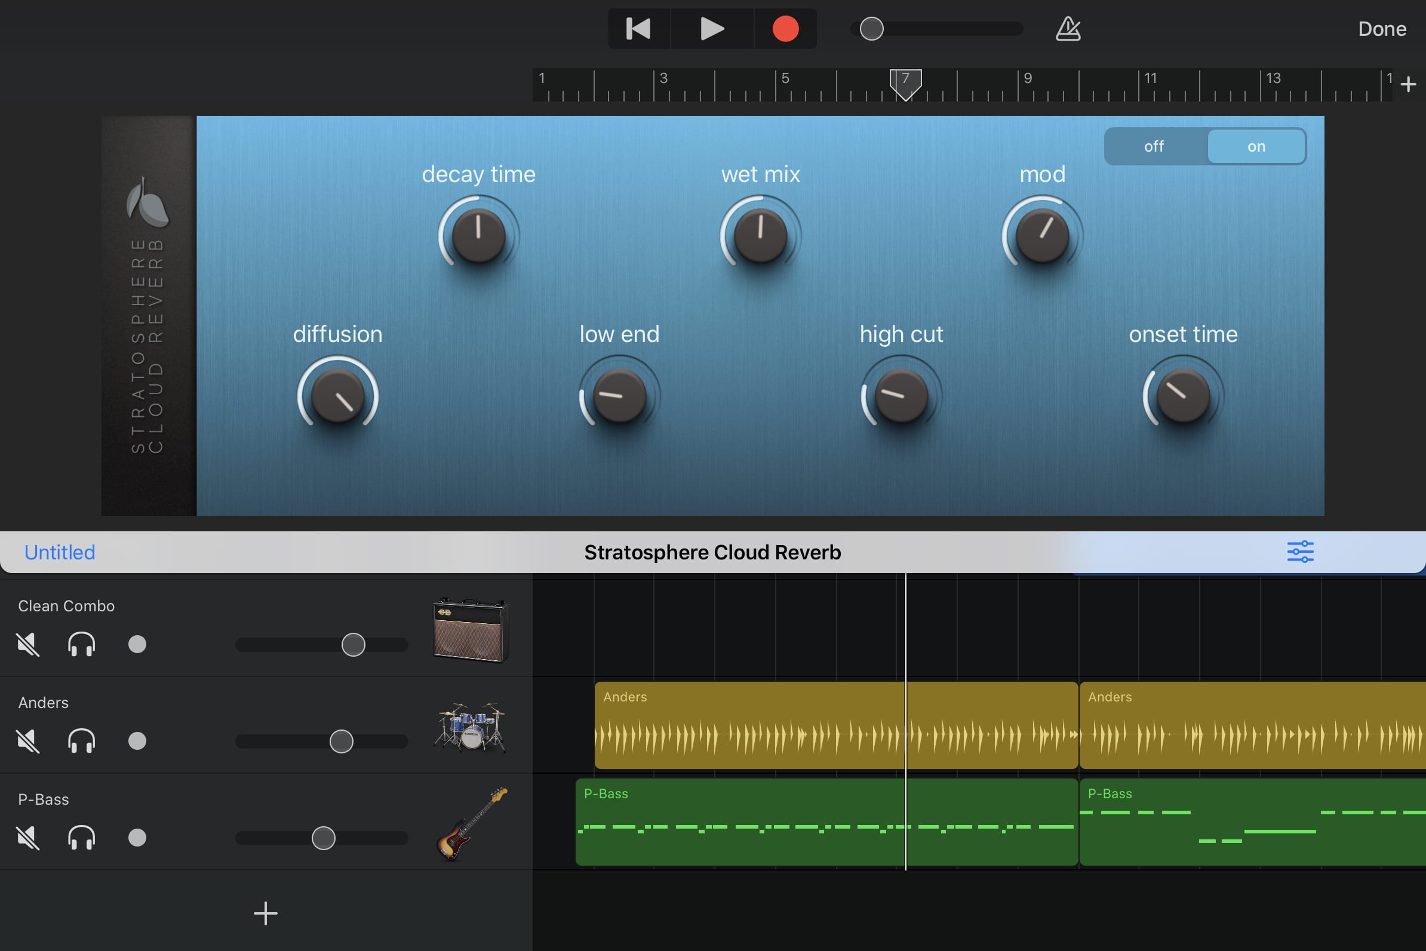The image size is (1426, 951).
Task: Click bar 11 on the ruler
Action: [1151, 78]
